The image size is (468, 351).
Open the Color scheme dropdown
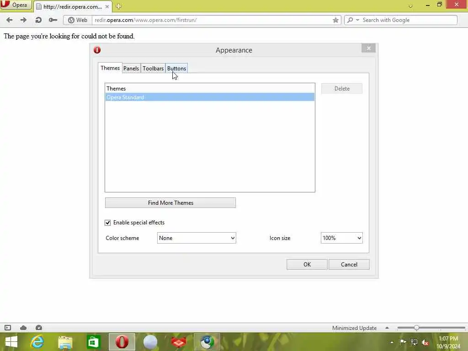pyautogui.click(x=197, y=238)
